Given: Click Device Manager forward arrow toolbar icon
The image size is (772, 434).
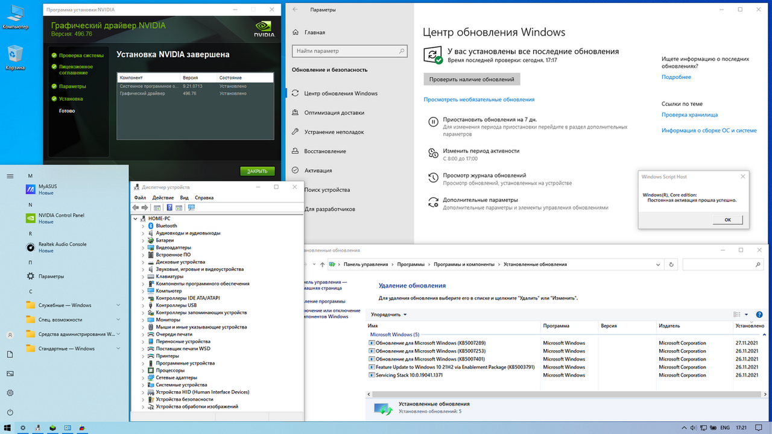Looking at the screenshot, I should (145, 207).
